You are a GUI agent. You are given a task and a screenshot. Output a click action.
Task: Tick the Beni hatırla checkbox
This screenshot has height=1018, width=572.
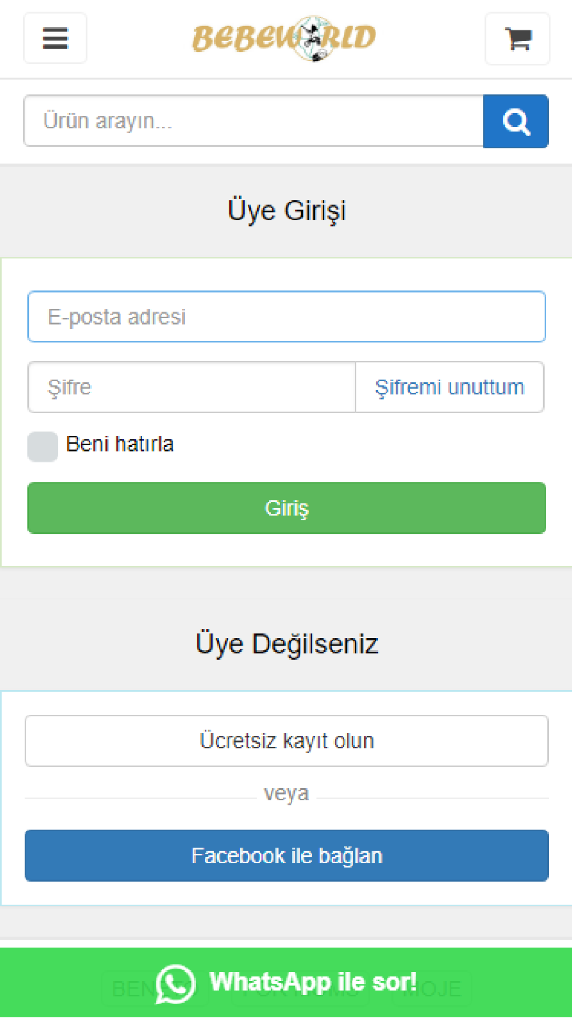click(x=43, y=446)
